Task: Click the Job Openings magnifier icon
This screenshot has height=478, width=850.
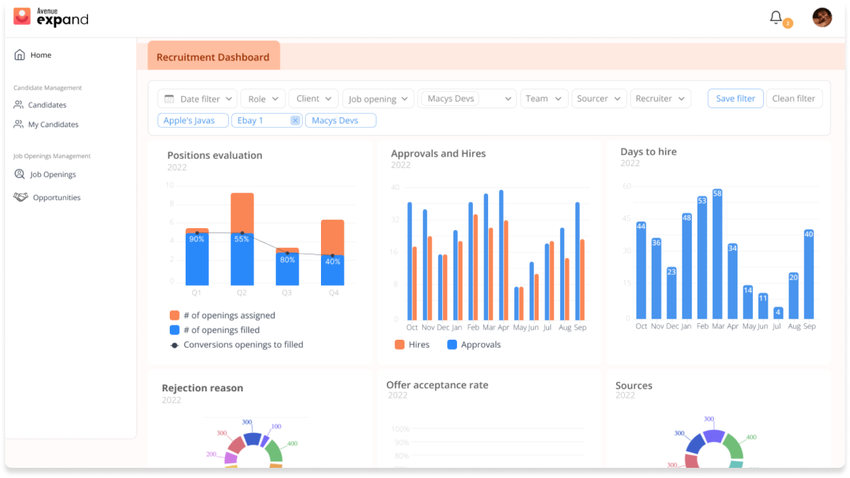Action: click(20, 174)
